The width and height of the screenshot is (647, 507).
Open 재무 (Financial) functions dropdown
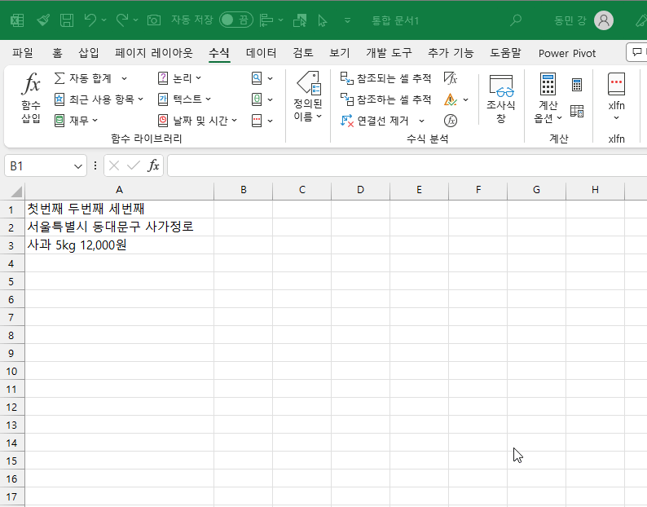(77, 121)
